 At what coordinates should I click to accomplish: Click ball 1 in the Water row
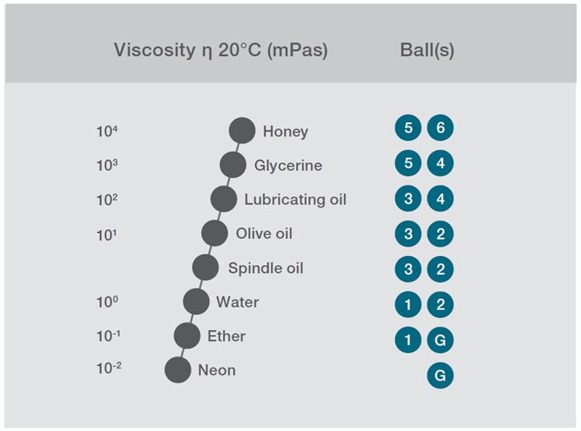point(407,305)
